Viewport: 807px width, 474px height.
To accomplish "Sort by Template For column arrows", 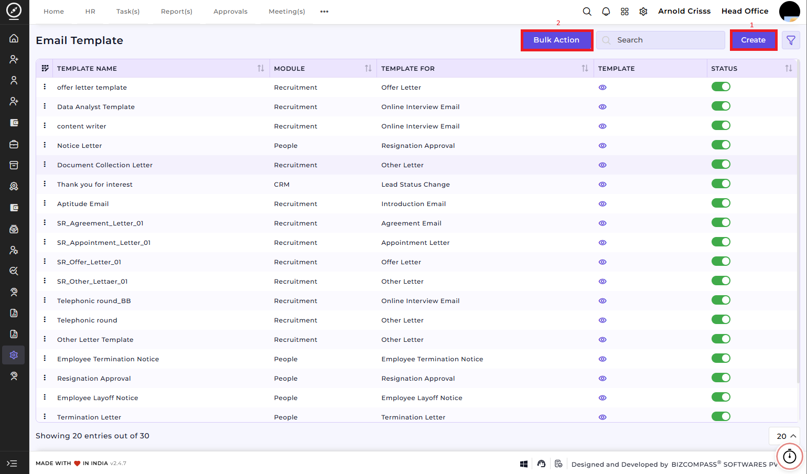I will (x=585, y=68).
